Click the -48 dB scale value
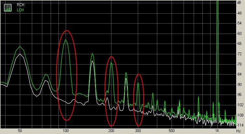 tap(239, 13)
